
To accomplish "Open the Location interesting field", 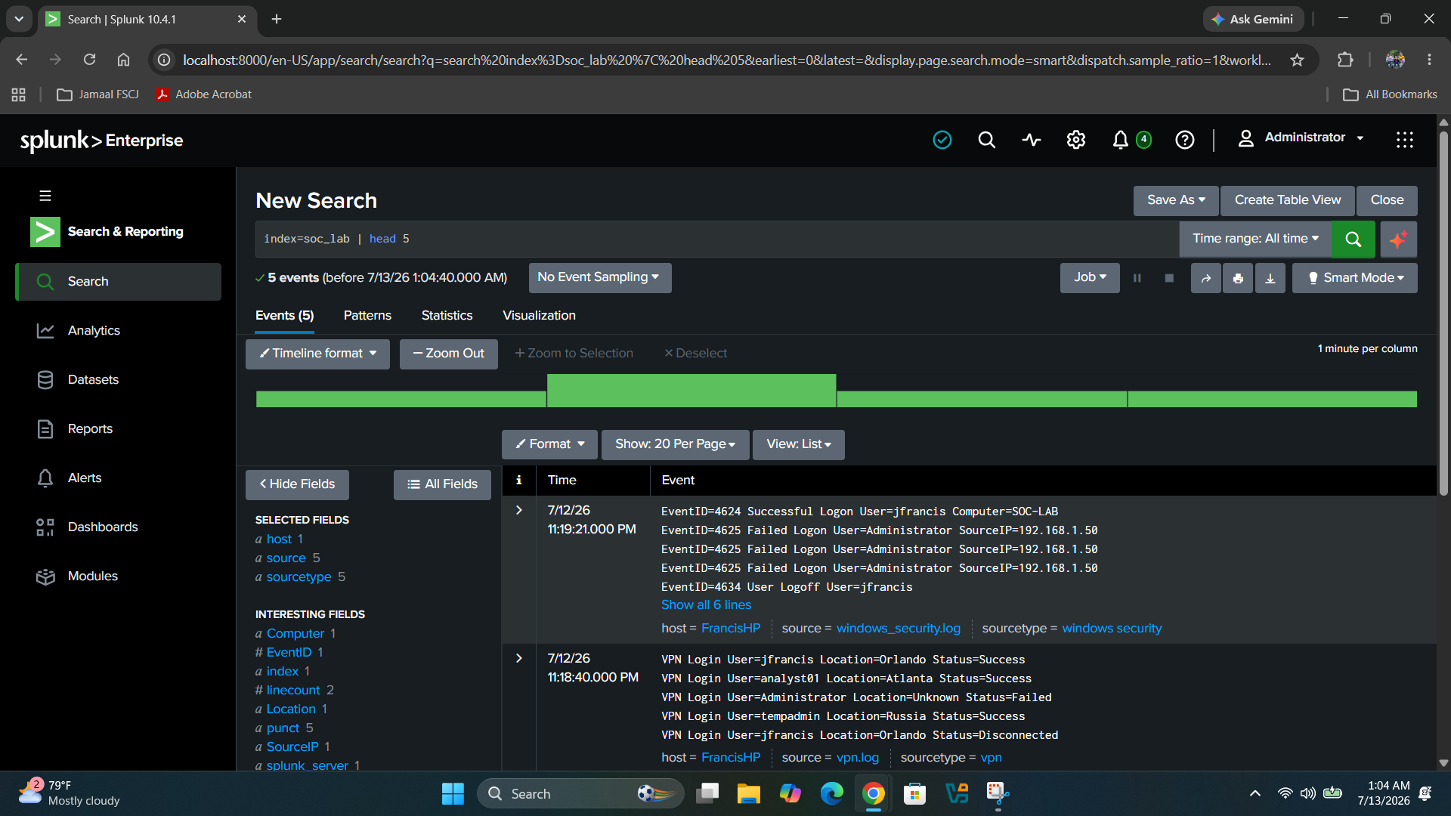I will click(x=291, y=709).
